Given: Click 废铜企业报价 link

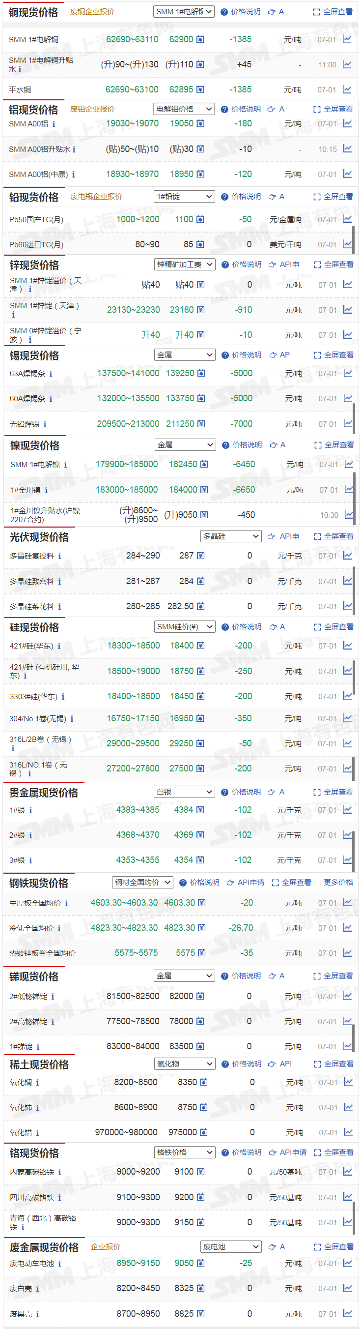Looking at the screenshot, I should tap(92, 11).
